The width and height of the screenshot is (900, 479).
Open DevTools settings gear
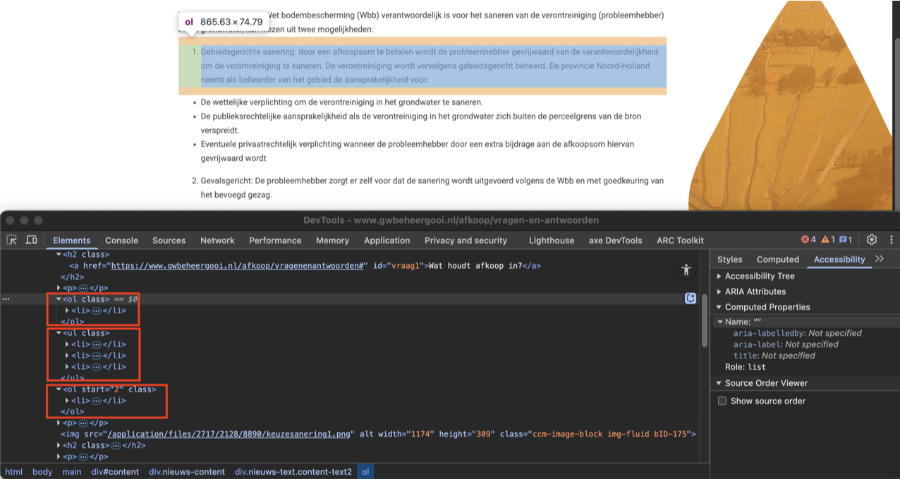tap(872, 240)
